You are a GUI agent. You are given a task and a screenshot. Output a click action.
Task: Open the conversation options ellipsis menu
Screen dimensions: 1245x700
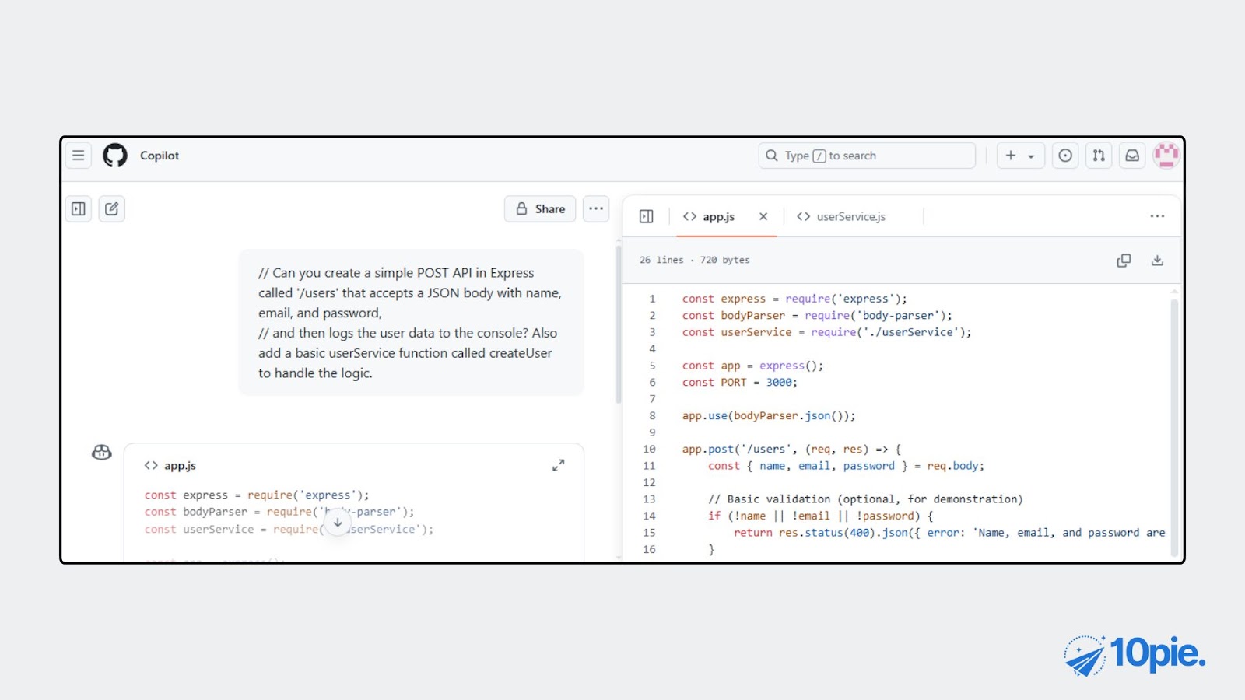596,208
